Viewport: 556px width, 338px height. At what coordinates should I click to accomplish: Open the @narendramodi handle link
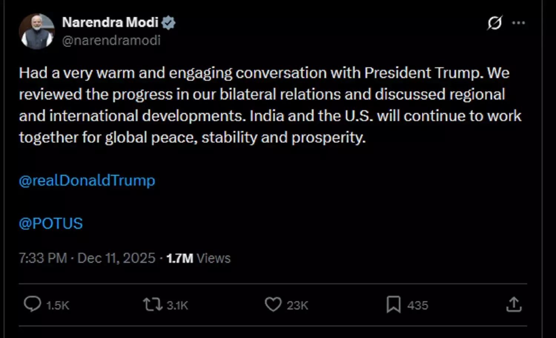[x=111, y=40]
